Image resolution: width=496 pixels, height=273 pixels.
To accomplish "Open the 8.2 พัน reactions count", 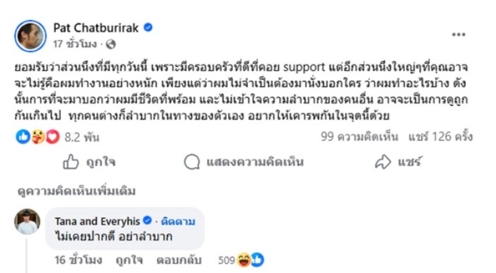I will 77,136.
